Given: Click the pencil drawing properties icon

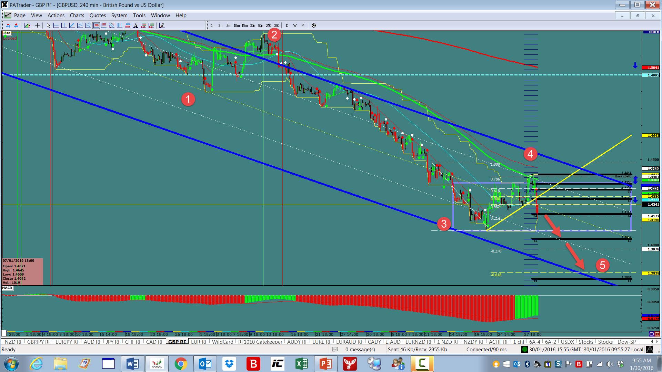Looking at the screenshot, I should (x=161, y=25).
